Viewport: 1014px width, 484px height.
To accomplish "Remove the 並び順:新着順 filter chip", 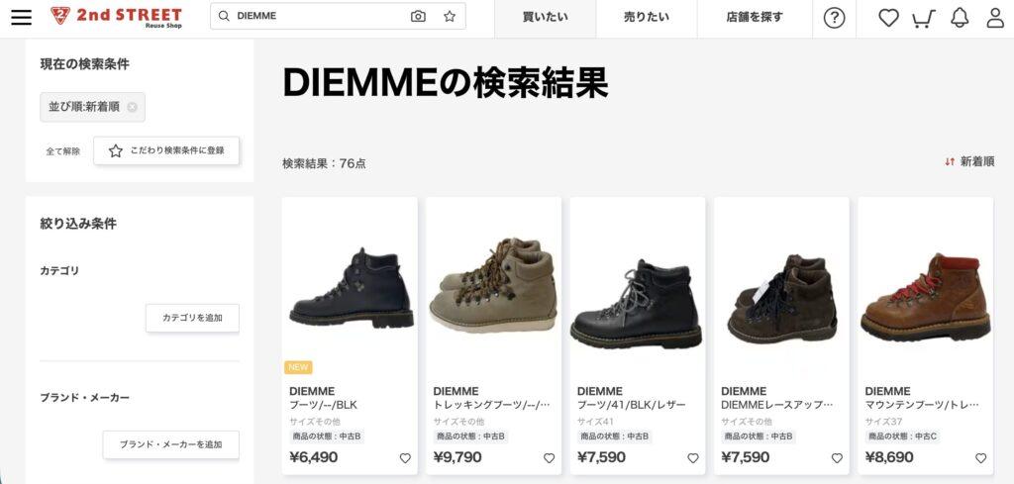I will pyautogui.click(x=132, y=107).
